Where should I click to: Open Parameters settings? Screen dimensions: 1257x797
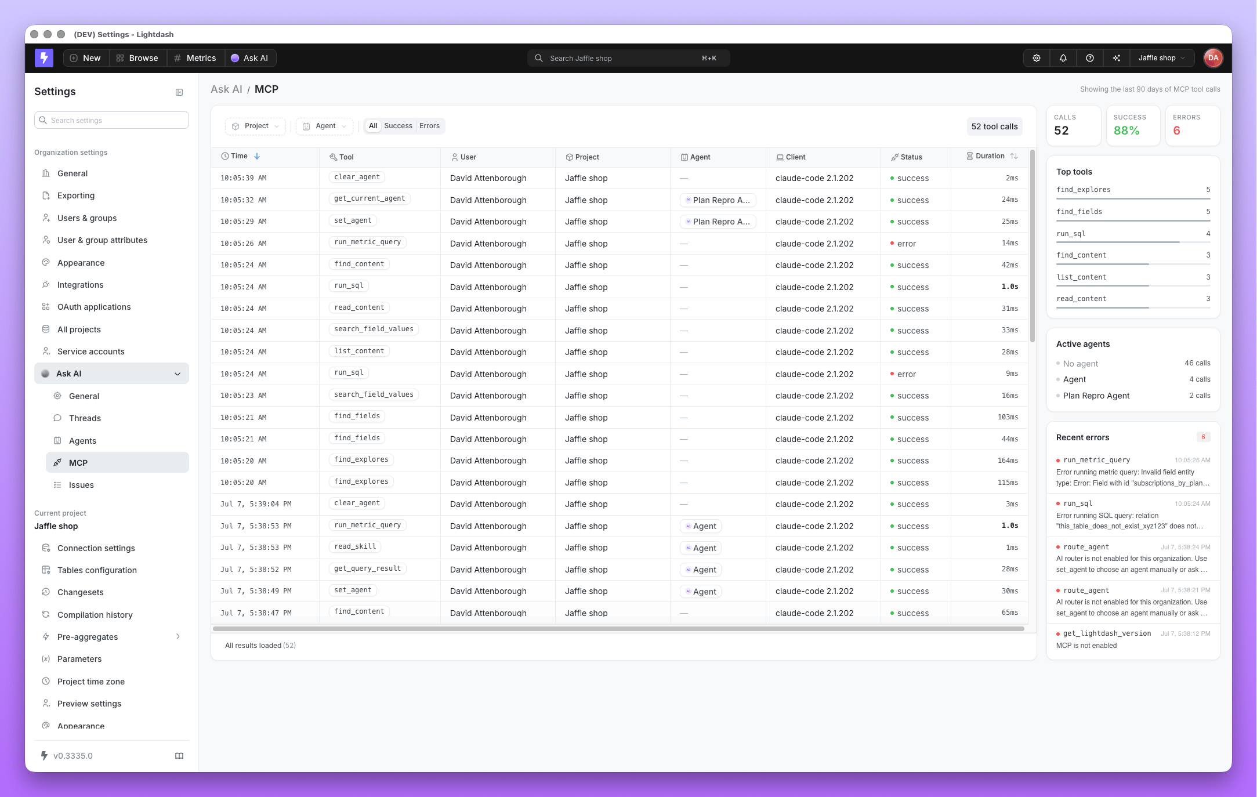(x=111, y=659)
